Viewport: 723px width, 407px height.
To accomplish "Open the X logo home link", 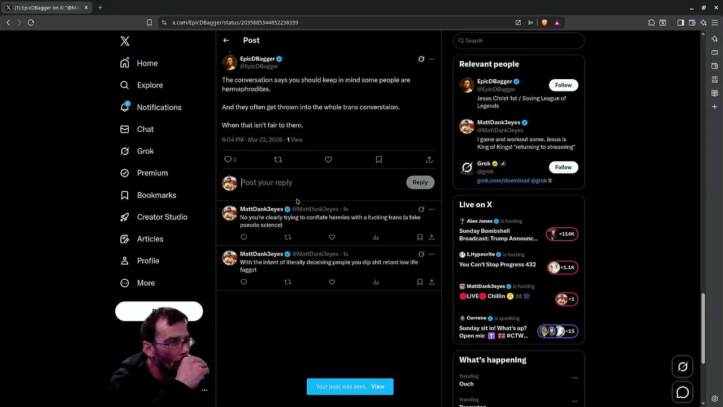I will [x=125, y=41].
